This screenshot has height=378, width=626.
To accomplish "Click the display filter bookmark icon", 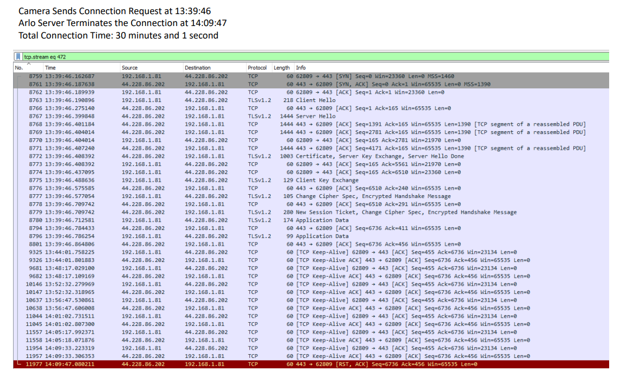I will coord(19,56).
